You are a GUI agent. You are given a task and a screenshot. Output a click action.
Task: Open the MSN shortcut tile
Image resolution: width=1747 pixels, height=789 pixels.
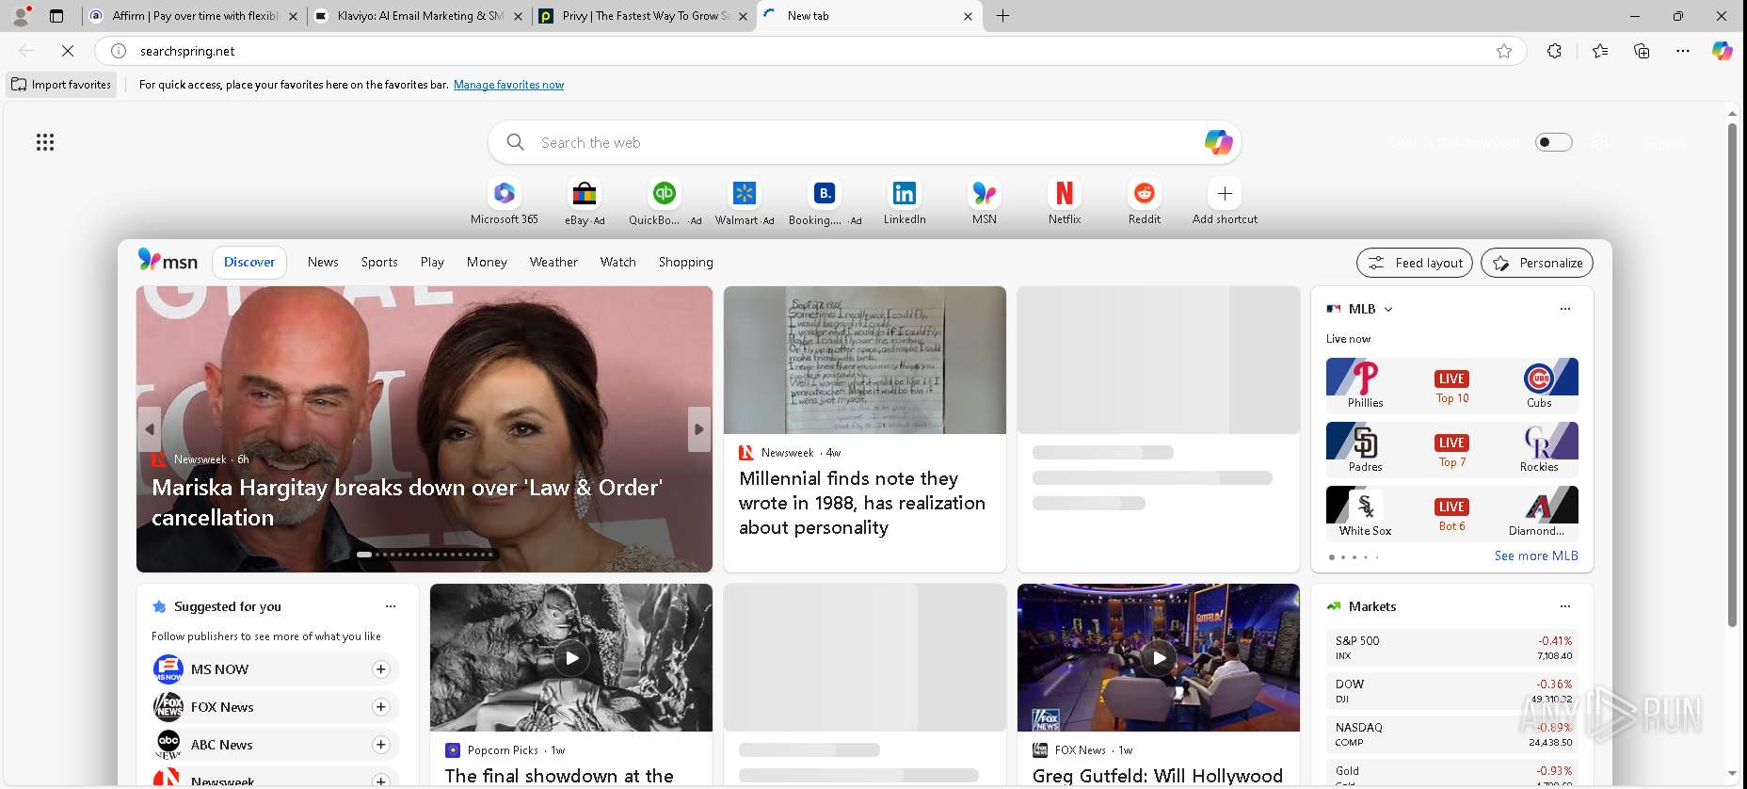tap(985, 201)
